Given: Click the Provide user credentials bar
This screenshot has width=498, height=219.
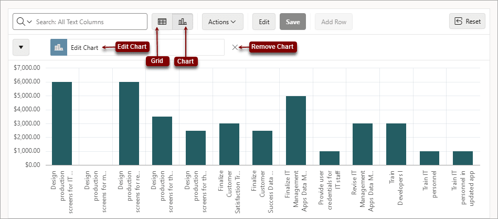Looking at the screenshot, I should tap(330, 158).
